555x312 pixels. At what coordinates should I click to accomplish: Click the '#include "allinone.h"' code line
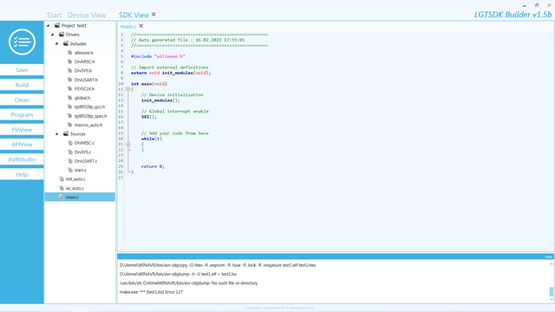click(x=158, y=56)
